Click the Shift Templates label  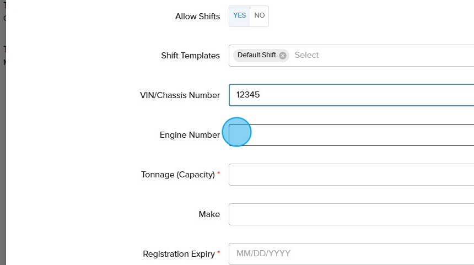(x=190, y=56)
